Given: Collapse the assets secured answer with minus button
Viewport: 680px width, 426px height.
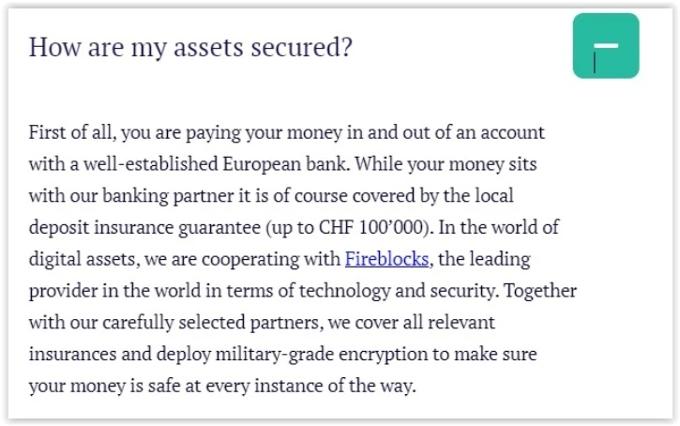Looking at the screenshot, I should pos(606,46).
